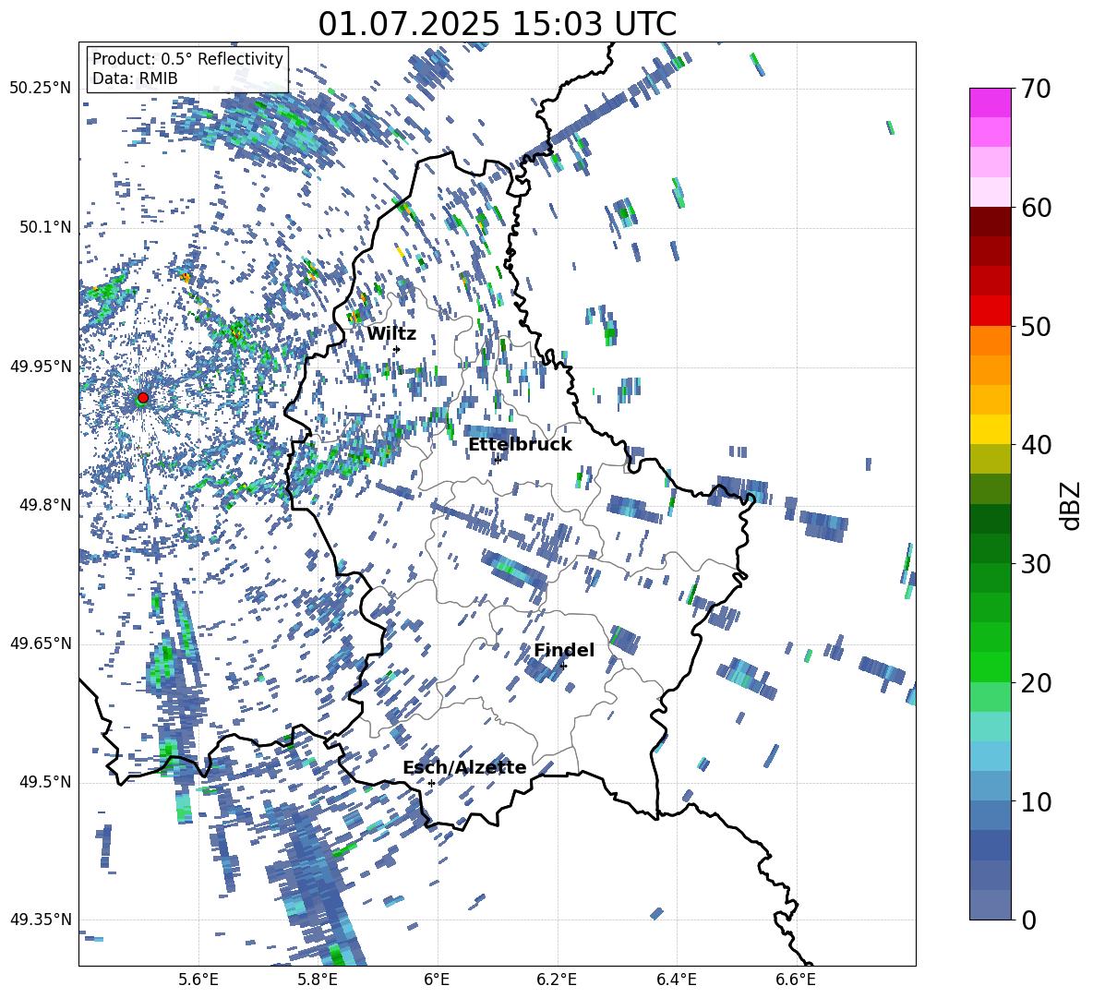Screen dimensions: 1093x998
Task: Click the magenta 70 dBZ color band
Action: point(990,102)
